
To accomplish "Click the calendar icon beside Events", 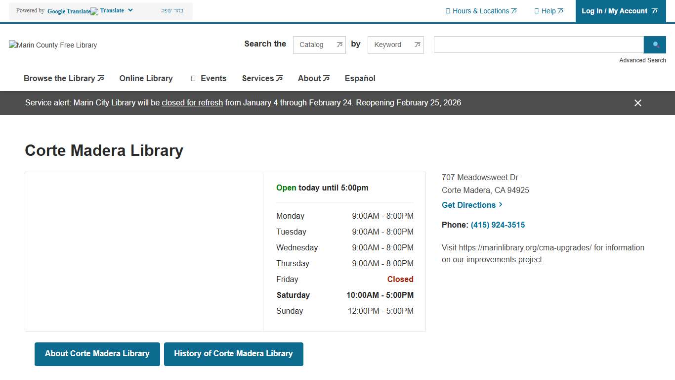I will pos(193,78).
